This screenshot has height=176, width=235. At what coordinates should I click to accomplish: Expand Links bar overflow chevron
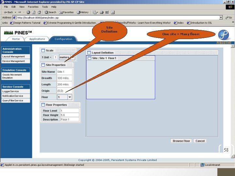click(233, 22)
